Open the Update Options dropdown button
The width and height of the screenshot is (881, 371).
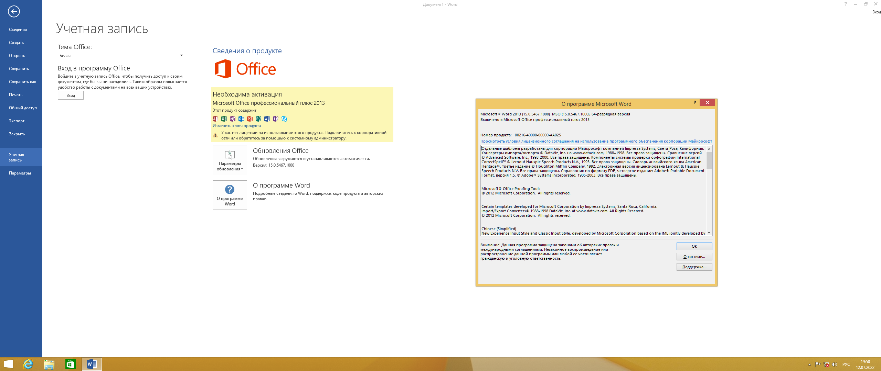pyautogui.click(x=230, y=160)
